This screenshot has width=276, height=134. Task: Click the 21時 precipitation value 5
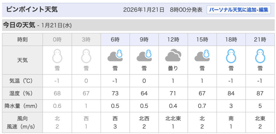click(x=260, y=106)
